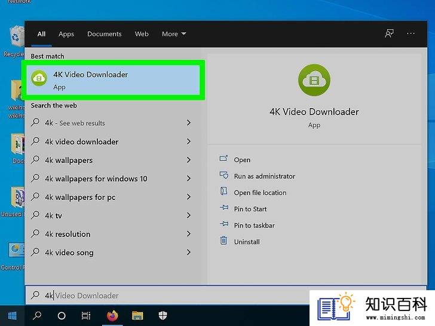Click magnifier icon inside the search box
Screen dimensions: 435x326
pos(35,295)
